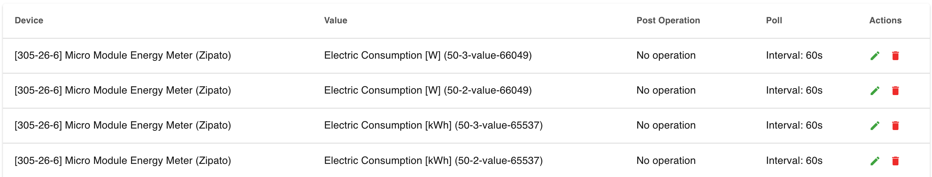Delete the 50-2-value-66049 watt entry
The width and height of the screenshot is (932, 177).
pos(895,91)
